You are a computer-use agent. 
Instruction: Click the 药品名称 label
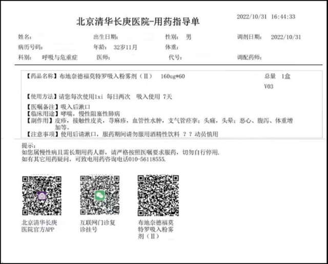click(39, 76)
